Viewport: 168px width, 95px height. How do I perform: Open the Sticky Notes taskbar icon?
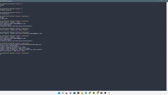(x=78, y=93)
